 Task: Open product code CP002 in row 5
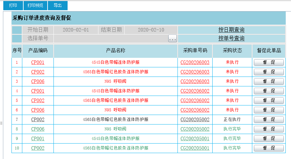pos(38,101)
